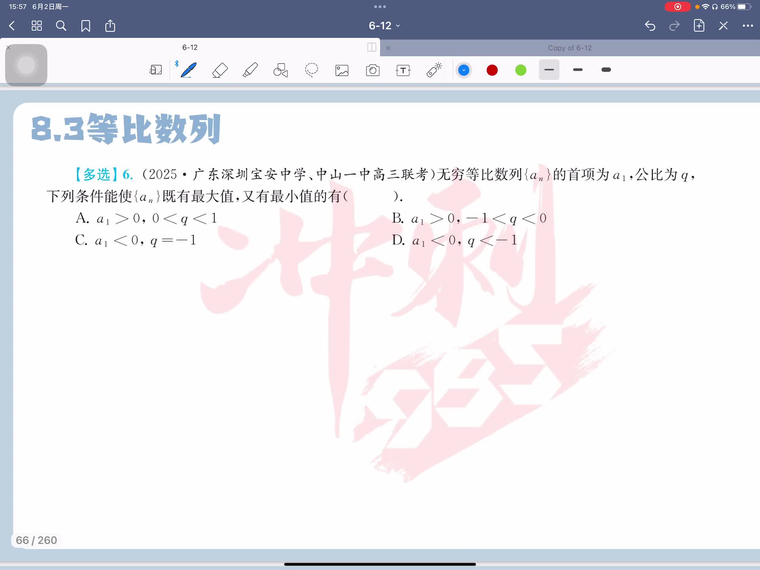
Task: Open the Camera tool
Action: tap(372, 70)
